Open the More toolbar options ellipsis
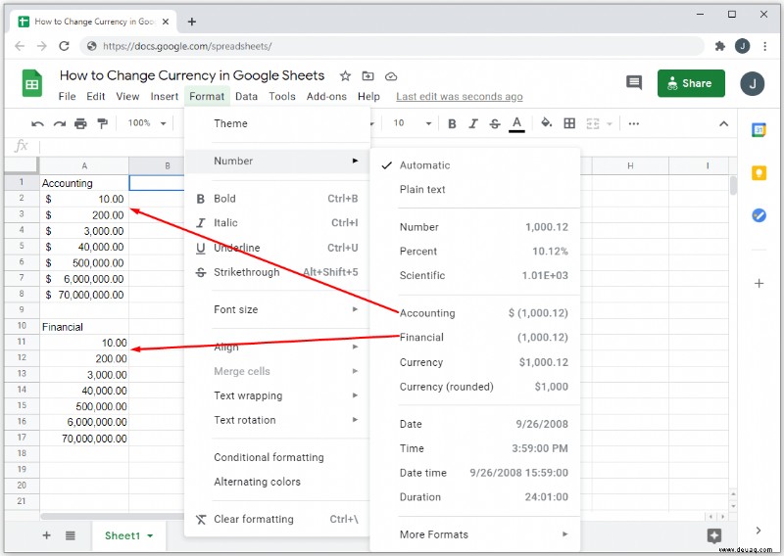 point(633,123)
